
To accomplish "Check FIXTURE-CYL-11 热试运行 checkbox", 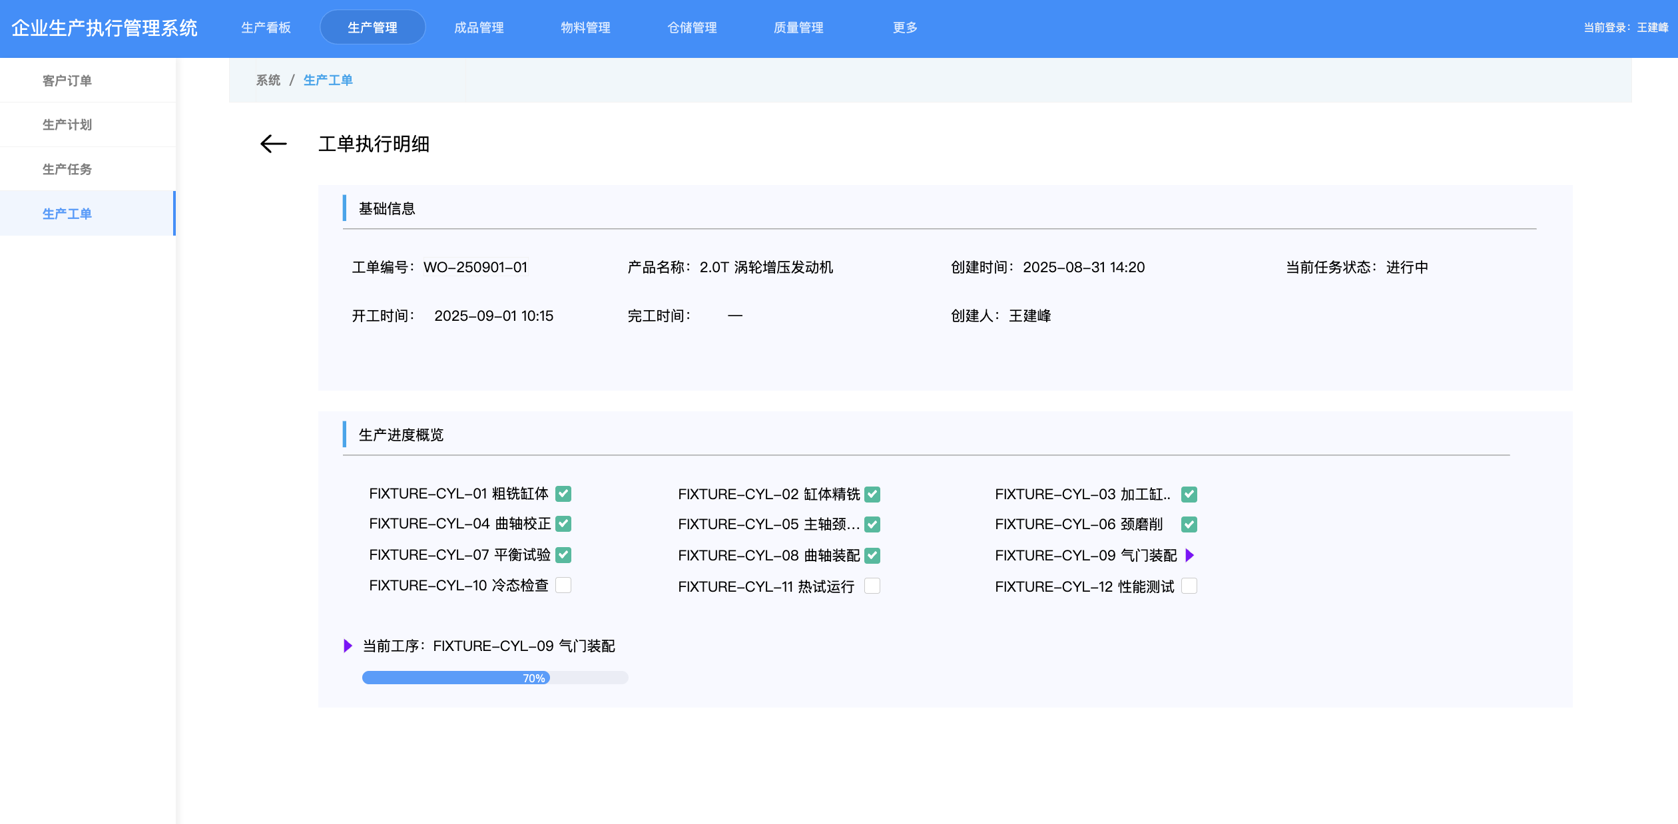I will 872,586.
